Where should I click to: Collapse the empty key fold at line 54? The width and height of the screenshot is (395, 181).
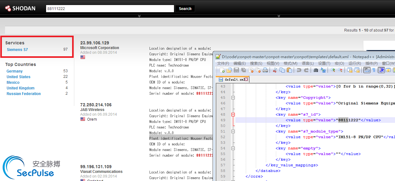[233, 148]
